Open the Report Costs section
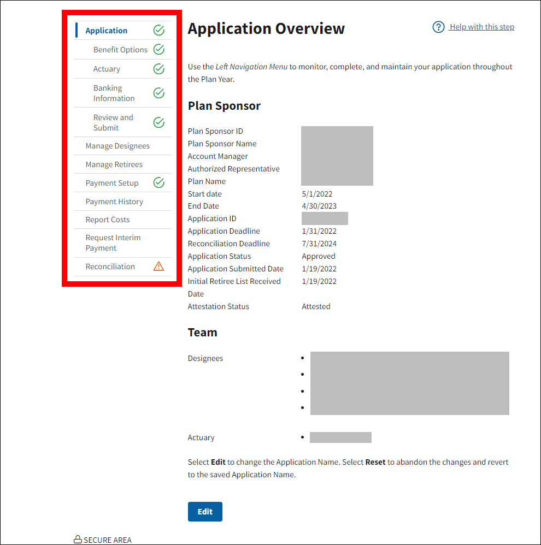541x545 pixels. (x=108, y=220)
